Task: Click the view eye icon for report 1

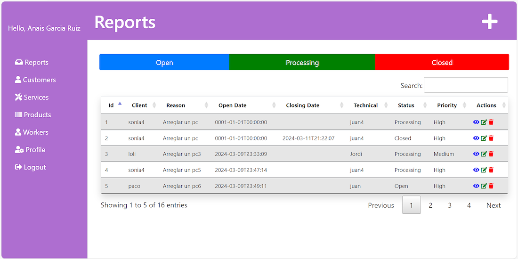Action: 476,122
